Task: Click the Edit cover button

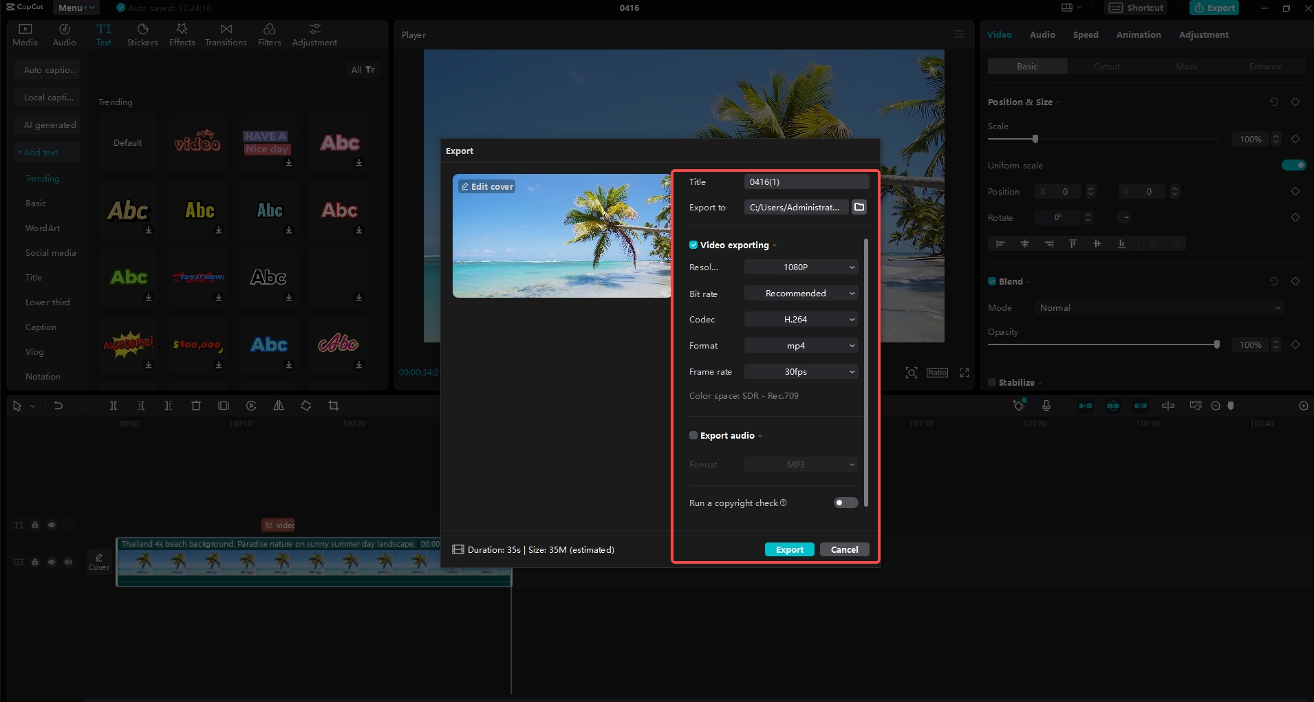Action: tap(486, 186)
